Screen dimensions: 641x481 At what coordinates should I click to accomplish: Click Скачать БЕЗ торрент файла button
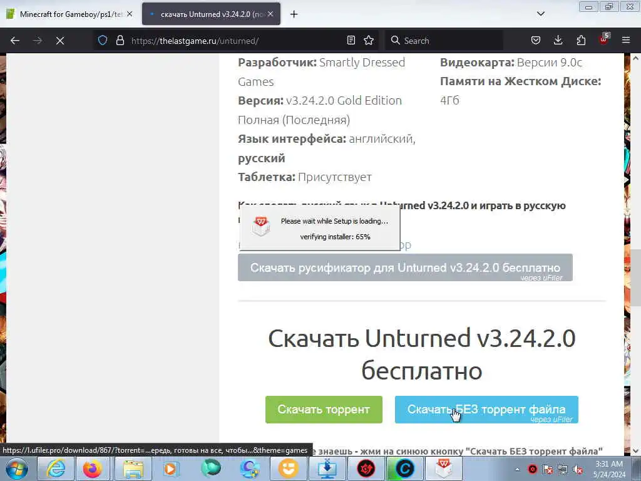pos(486,410)
